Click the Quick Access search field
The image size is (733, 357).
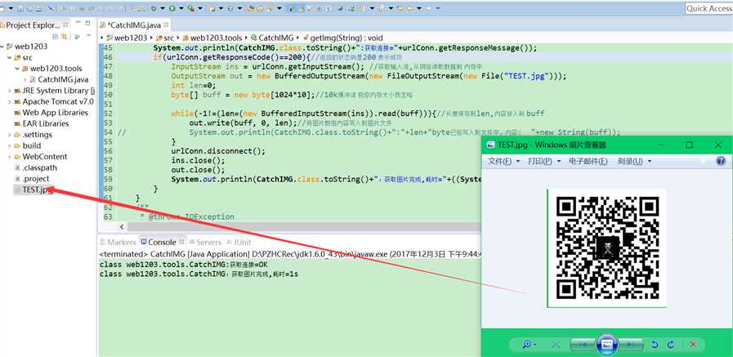709,8
